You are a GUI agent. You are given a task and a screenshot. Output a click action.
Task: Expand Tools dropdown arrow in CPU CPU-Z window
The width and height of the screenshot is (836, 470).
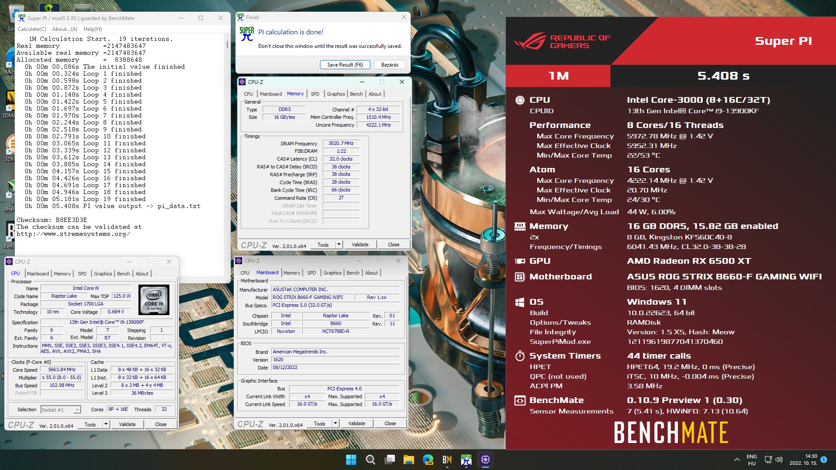106,425
